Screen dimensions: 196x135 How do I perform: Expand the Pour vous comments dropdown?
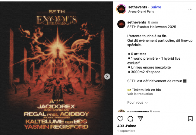(x=138, y=102)
